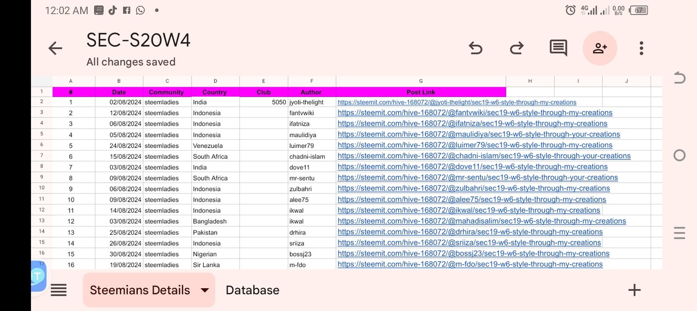Select the date 30/08/2024 cell
697x311 pixels.
(119, 254)
